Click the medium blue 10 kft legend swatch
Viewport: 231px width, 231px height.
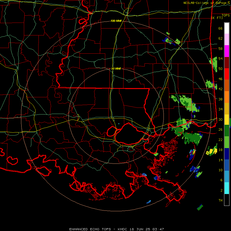pos(227,165)
